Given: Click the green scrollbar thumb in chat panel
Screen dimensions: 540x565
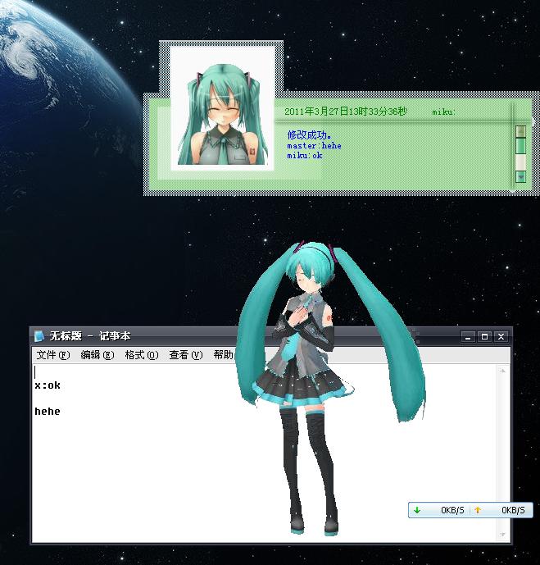Looking at the screenshot, I should point(520,146).
